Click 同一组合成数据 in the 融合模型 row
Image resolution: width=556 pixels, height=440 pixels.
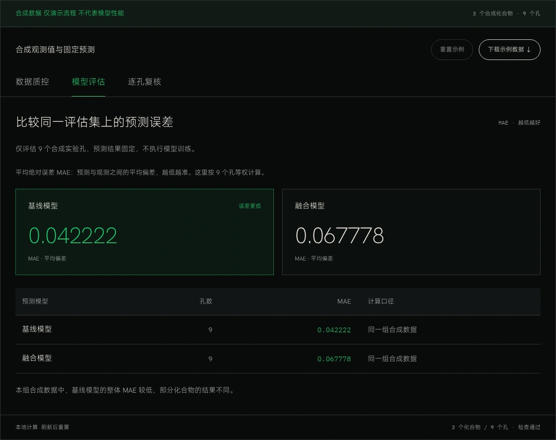[x=392, y=358]
